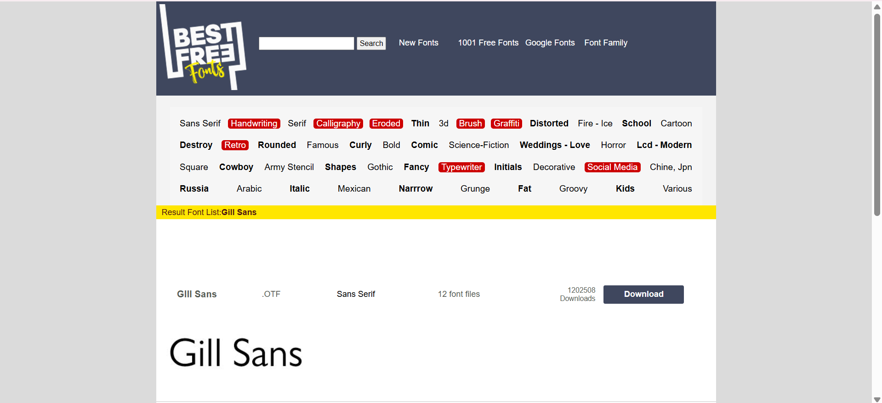Select the Social Media category

612,167
